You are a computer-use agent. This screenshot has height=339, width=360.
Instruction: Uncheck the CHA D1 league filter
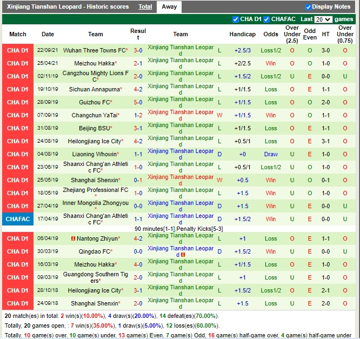click(236, 19)
